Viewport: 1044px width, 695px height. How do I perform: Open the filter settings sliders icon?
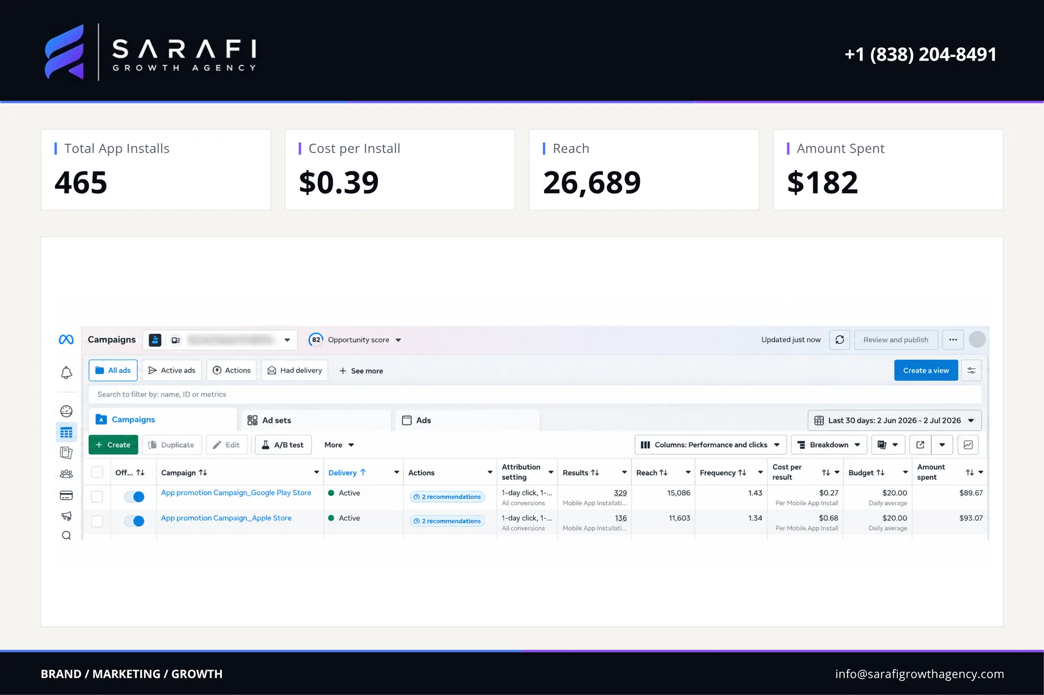(971, 371)
